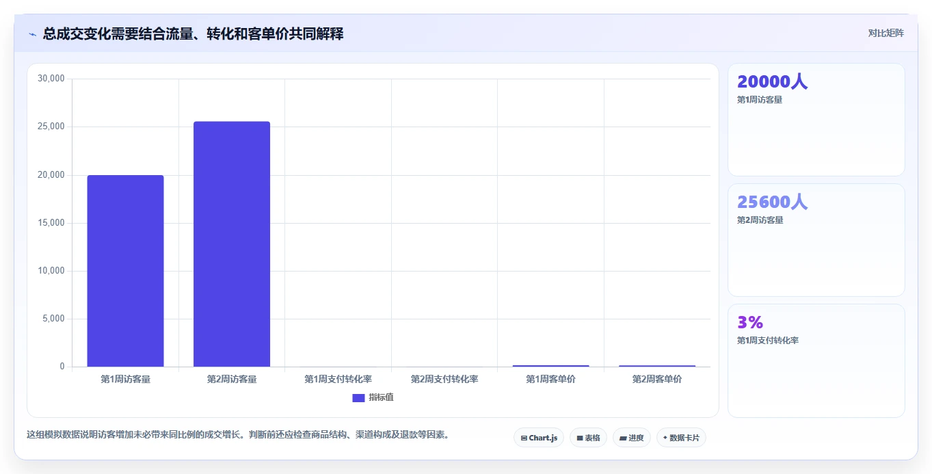Click the x-axis label 第2周访客量
The width and height of the screenshot is (932, 474).
click(232, 379)
